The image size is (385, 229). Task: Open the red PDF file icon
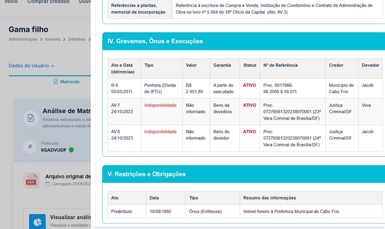(x=32, y=180)
